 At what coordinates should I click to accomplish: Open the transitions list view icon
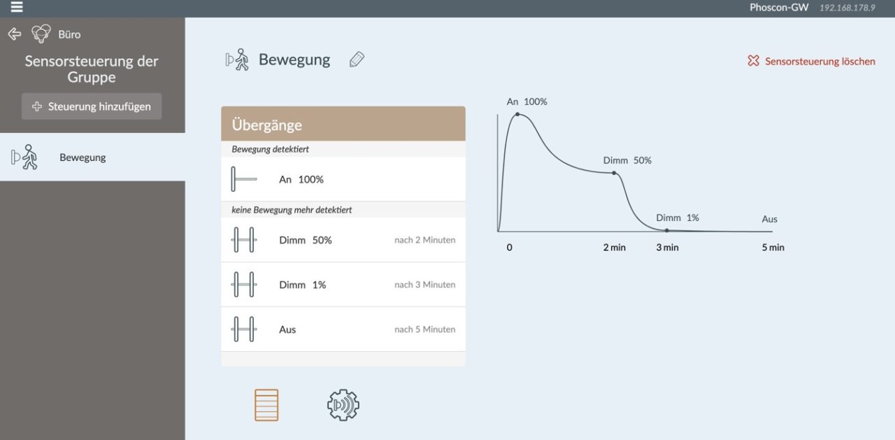266,405
